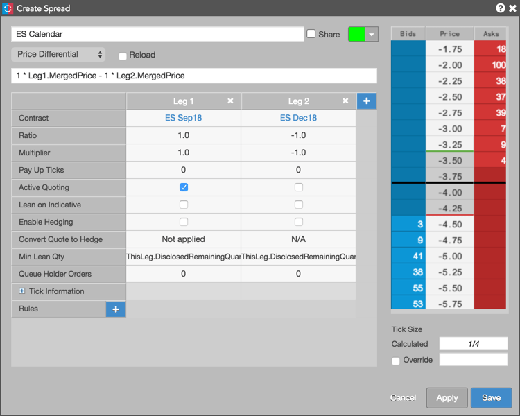Check Enable Hedging for Leg 1
This screenshot has width=520, height=416.
[x=184, y=222]
